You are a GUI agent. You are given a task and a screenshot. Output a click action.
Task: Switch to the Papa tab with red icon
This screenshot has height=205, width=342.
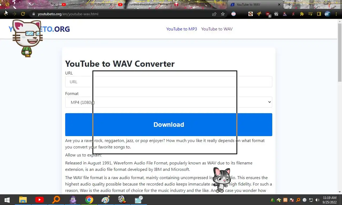[x=199, y=5]
